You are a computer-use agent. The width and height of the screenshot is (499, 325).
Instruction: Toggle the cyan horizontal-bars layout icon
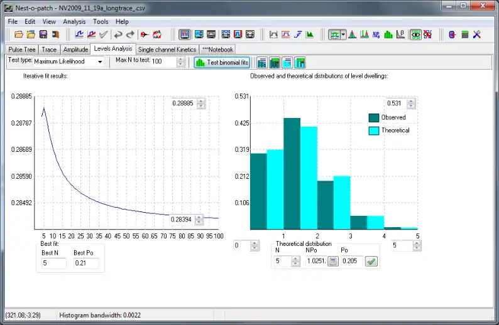point(287,63)
